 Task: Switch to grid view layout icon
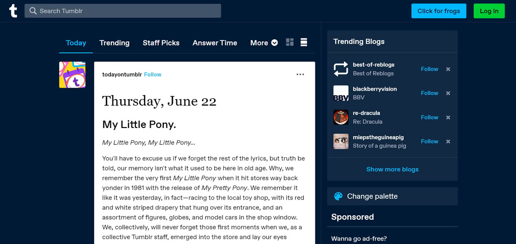tap(290, 42)
